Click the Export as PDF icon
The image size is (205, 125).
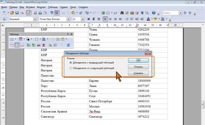coord(35,13)
